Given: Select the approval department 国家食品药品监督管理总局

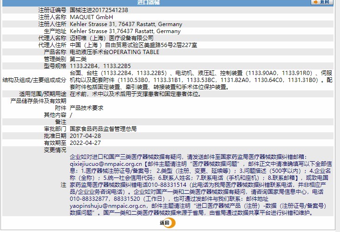Looking at the screenshot, I should [103, 129].
